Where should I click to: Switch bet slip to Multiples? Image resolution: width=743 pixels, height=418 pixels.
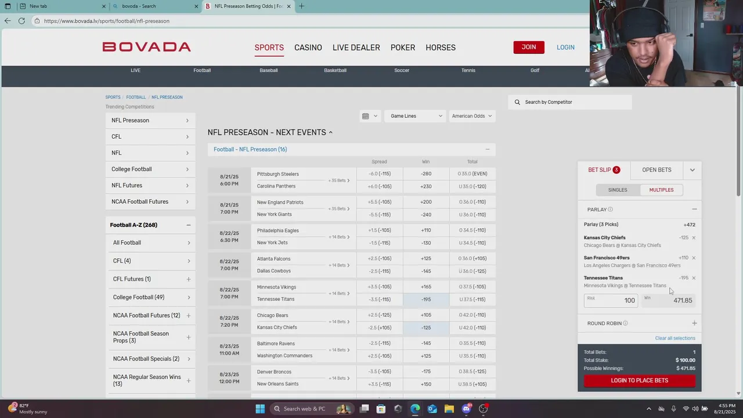[x=661, y=190]
